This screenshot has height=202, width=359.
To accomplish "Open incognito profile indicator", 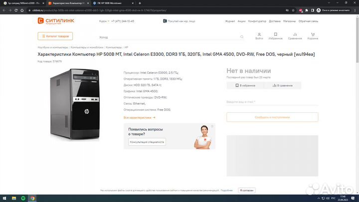I will pyautogui.click(x=333, y=10).
